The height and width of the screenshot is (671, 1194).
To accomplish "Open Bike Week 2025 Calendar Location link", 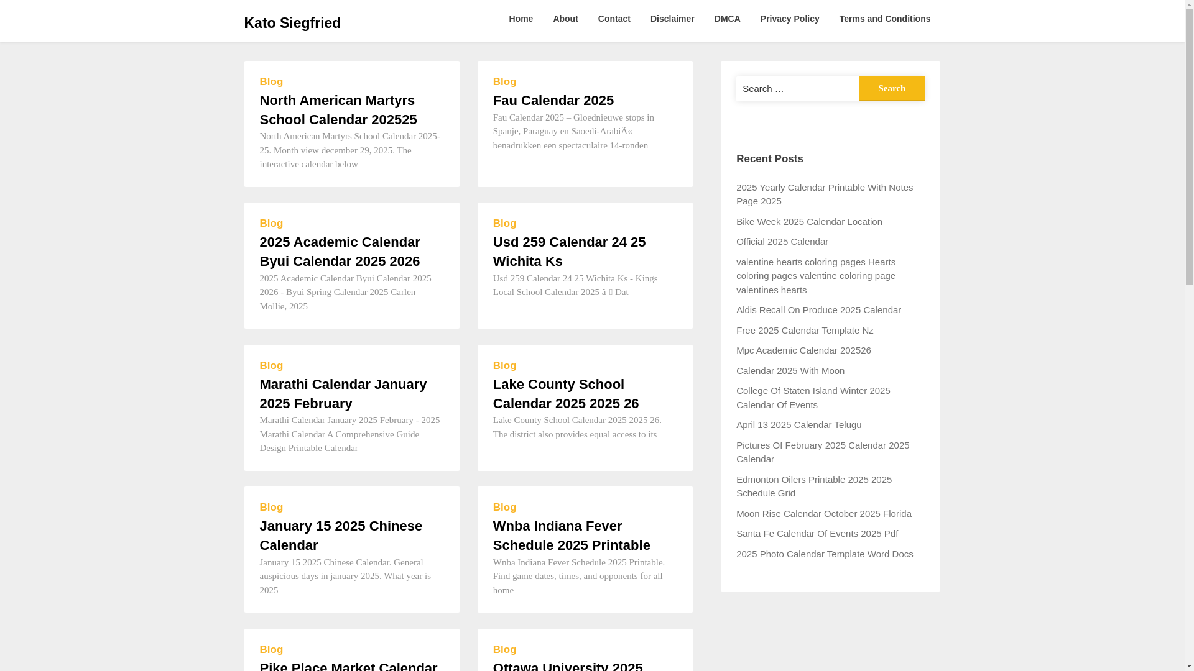I will coord(808,221).
